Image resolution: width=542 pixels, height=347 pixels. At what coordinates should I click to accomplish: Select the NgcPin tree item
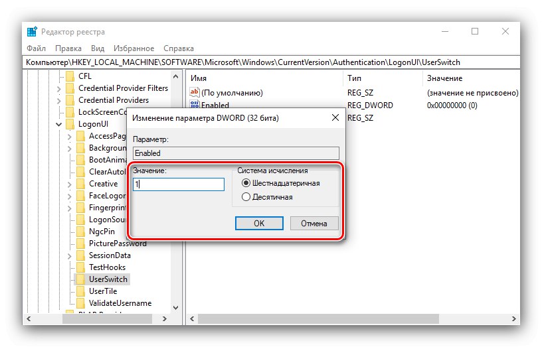pyautogui.click(x=102, y=232)
